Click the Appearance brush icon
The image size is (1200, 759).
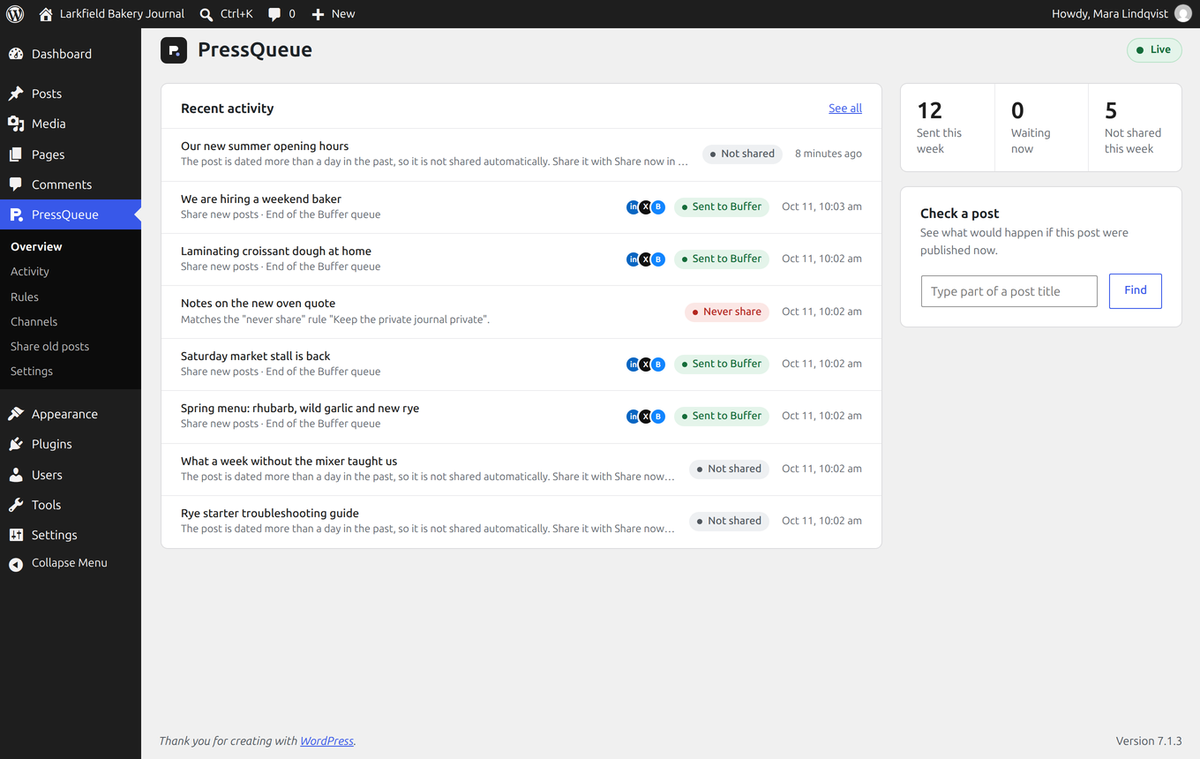tap(16, 414)
